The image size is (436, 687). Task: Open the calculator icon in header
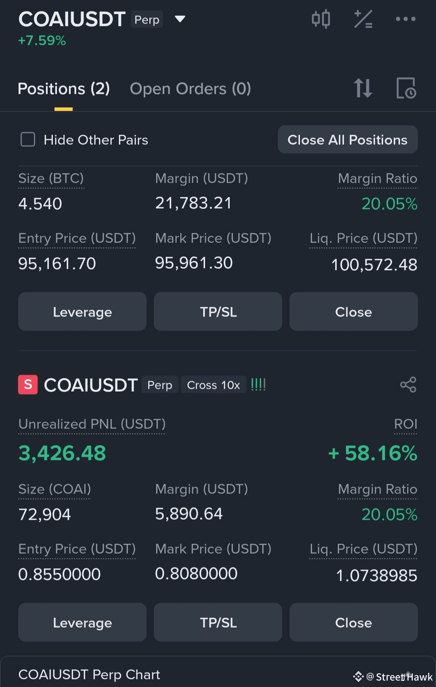[x=363, y=19]
